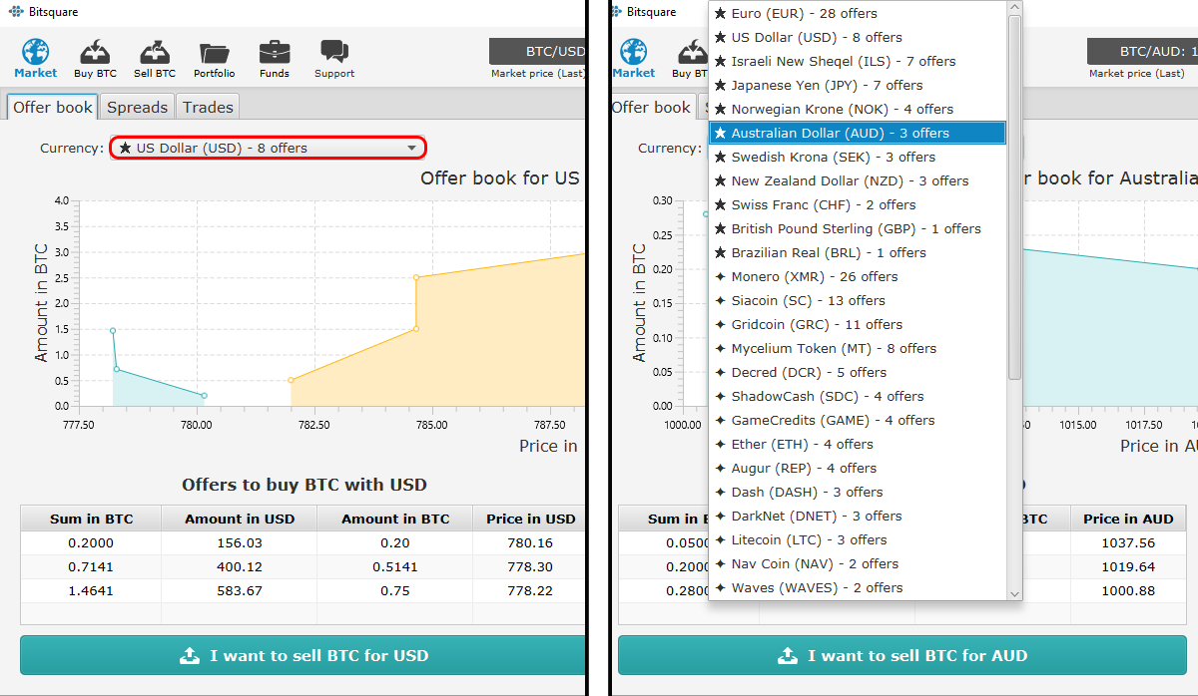Select New Zealand Dollar (NZD) option
Image resolution: width=1198 pixels, height=696 pixels.
(858, 181)
